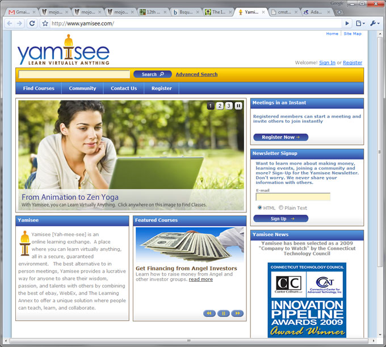Click the blue go arrow in address bar

point(347,23)
